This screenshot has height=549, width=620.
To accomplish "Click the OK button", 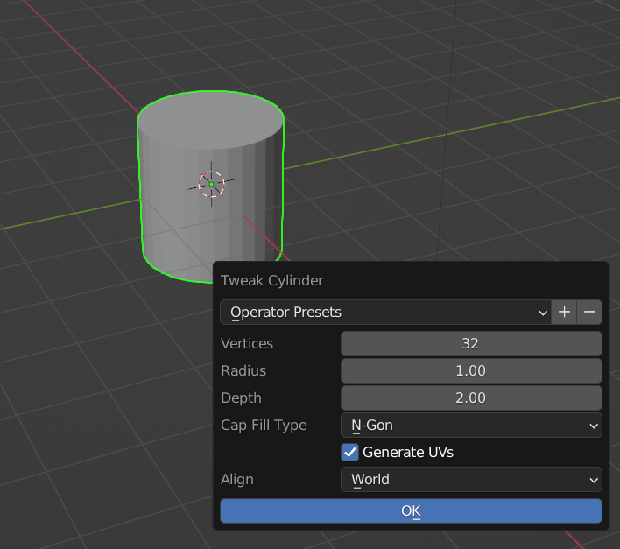I will click(x=411, y=510).
